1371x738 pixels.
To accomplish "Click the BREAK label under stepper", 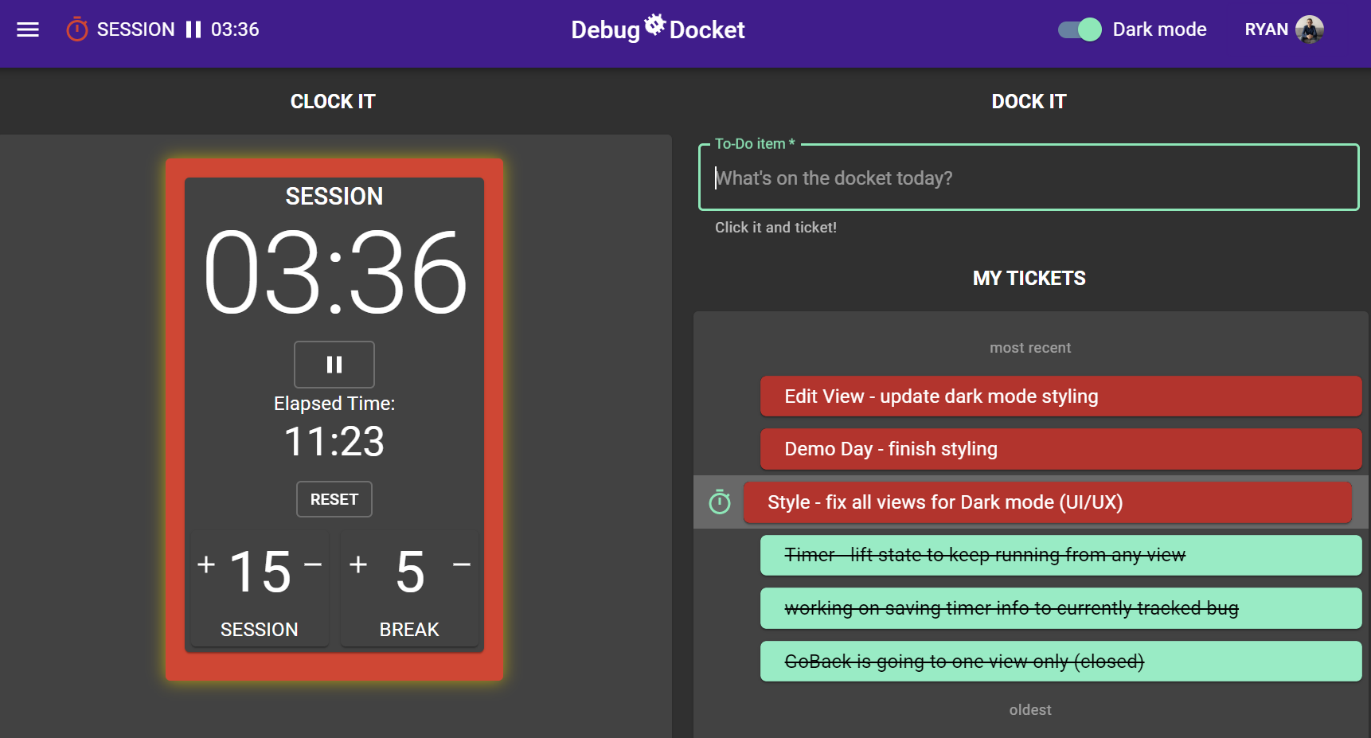I will tap(409, 630).
